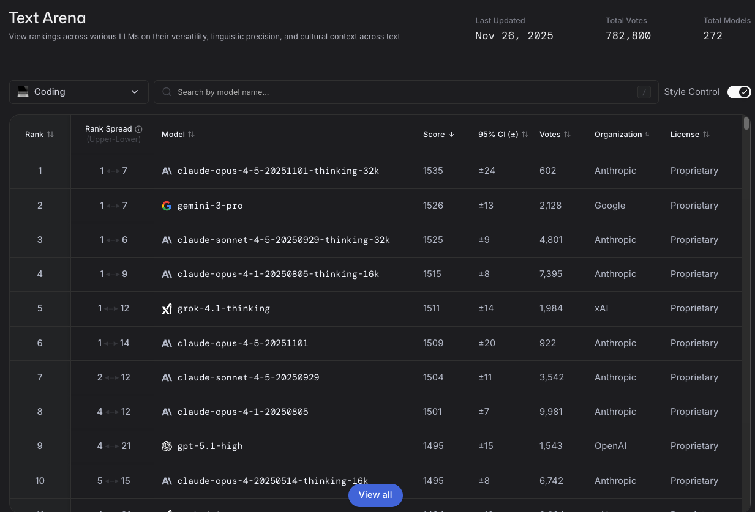Sort by the Model column
The height and width of the screenshot is (512, 755).
click(178, 134)
